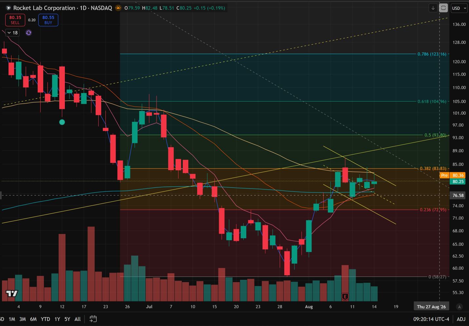
Task: Click the L78.51 low value
Action: [167, 8]
